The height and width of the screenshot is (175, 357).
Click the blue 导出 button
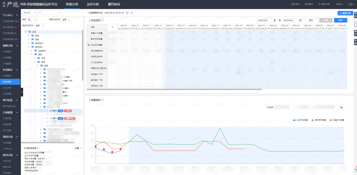pos(340,20)
